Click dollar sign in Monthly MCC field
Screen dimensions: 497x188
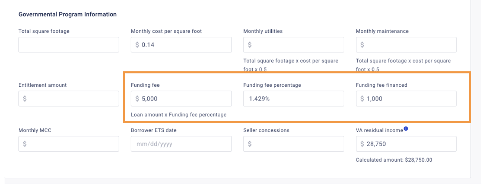[x=25, y=144]
